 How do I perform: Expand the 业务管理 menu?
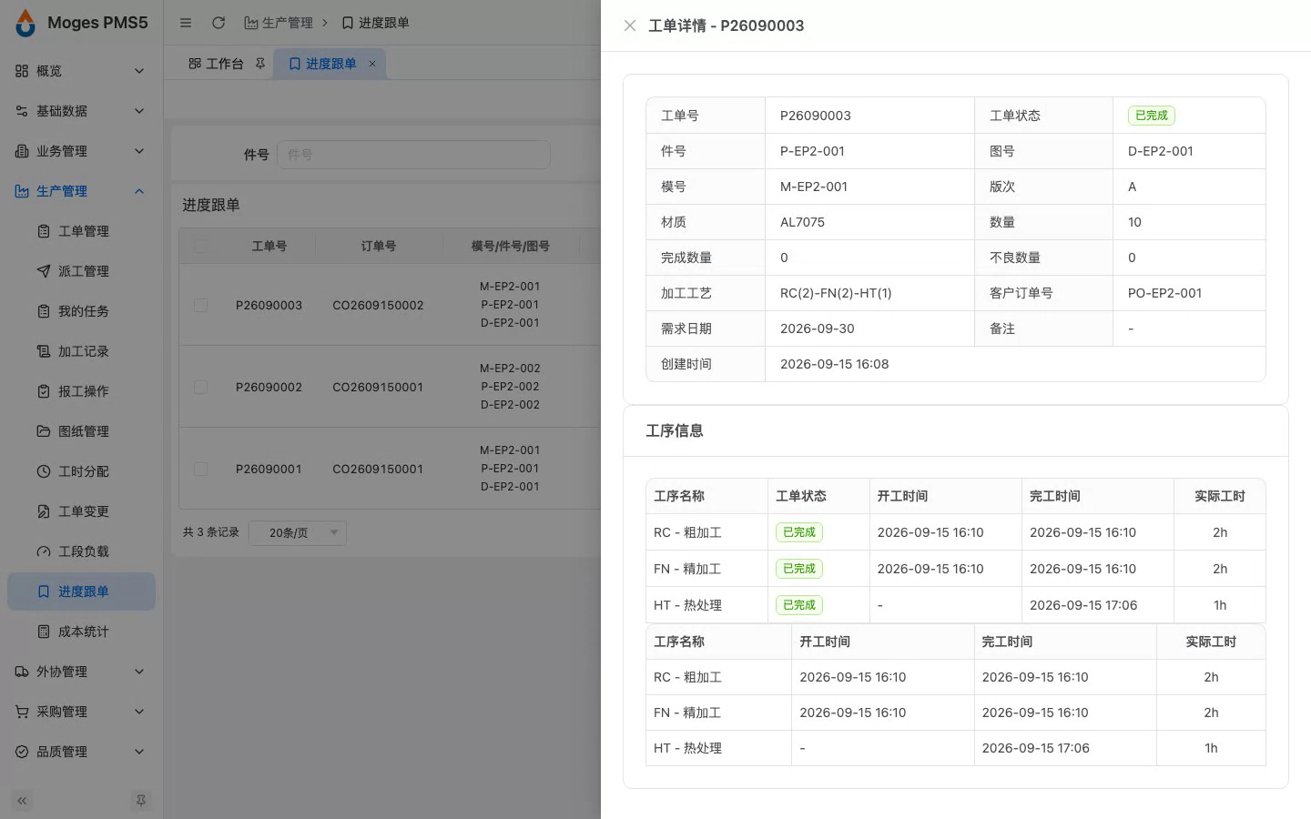(x=81, y=151)
